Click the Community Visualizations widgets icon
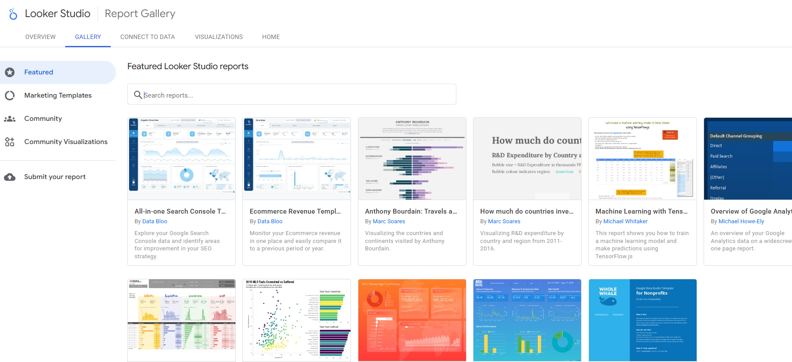The image size is (792, 362). tap(10, 142)
